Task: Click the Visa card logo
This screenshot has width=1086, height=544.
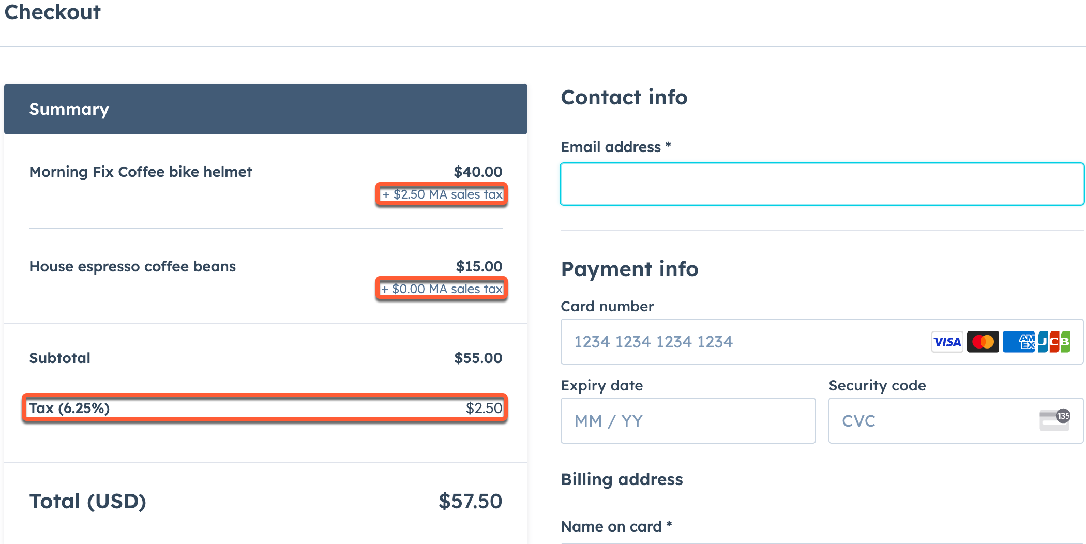Action: pyautogui.click(x=947, y=342)
